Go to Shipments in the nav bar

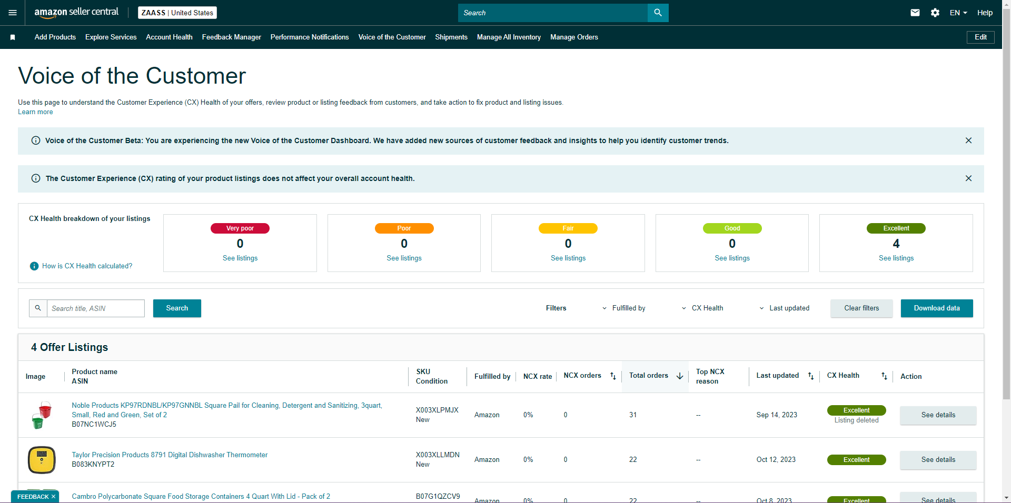451,37
